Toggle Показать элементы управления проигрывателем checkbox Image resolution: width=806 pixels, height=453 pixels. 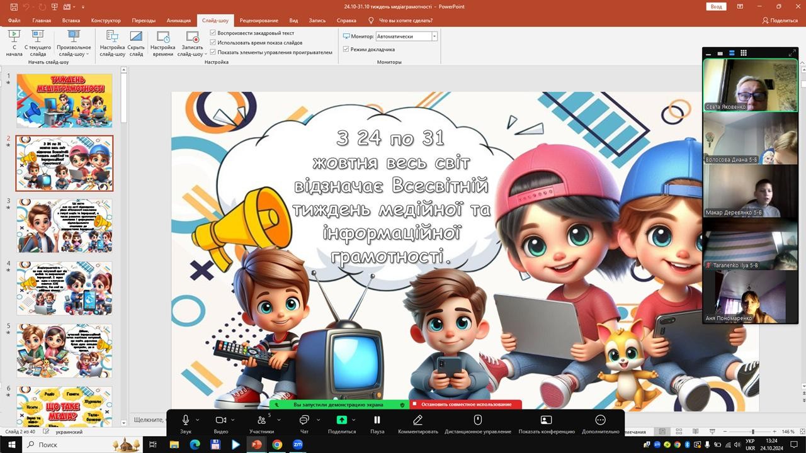[x=213, y=52]
